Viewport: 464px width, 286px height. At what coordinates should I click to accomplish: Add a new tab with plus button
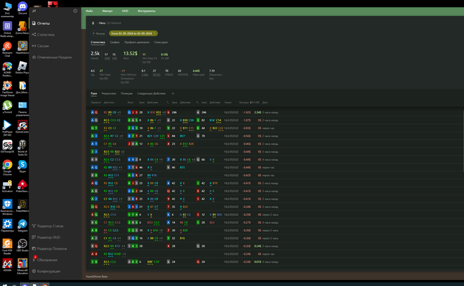click(x=173, y=93)
